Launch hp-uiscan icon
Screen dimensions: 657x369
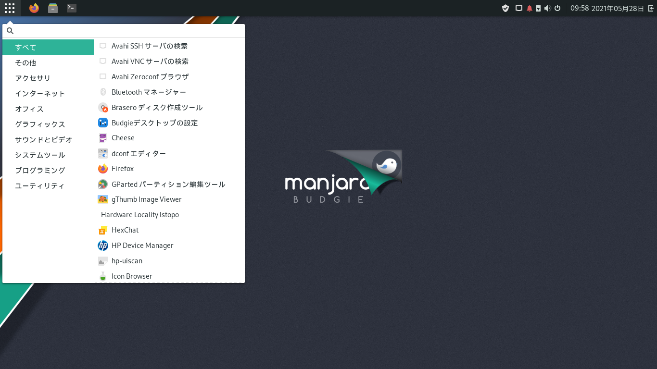(x=103, y=261)
